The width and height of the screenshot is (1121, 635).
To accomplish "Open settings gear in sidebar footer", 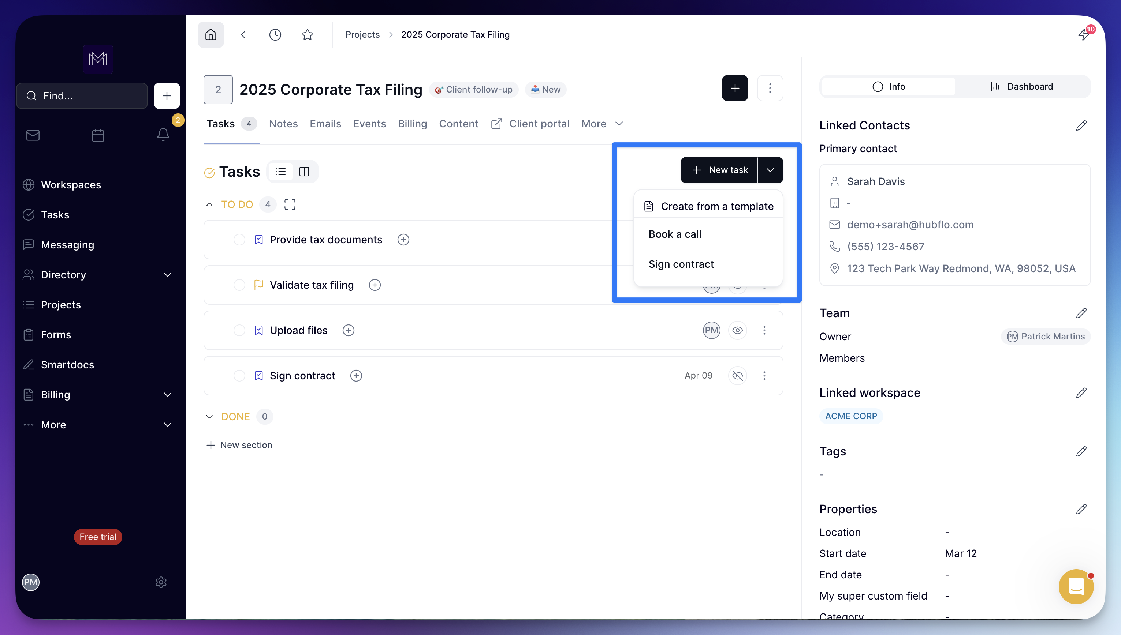I will click(161, 582).
